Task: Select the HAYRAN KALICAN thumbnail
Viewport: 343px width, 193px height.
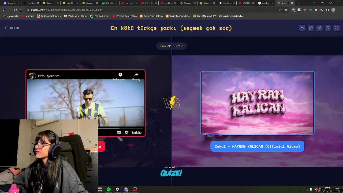Action: point(257,103)
